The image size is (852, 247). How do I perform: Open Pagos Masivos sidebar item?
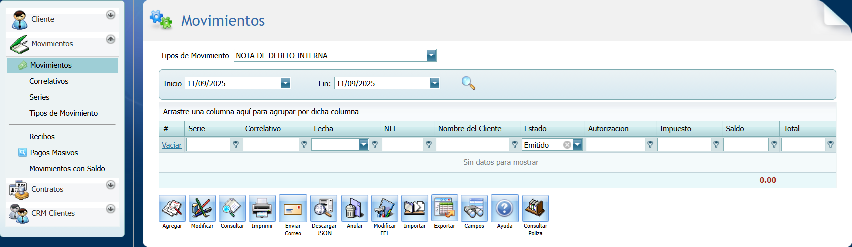[x=54, y=153]
